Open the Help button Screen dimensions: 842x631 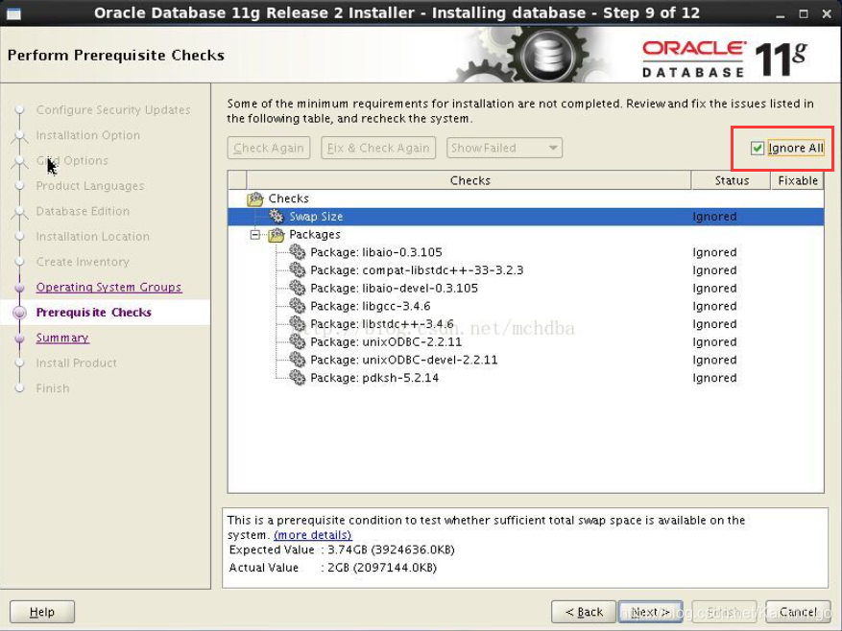[42, 612]
